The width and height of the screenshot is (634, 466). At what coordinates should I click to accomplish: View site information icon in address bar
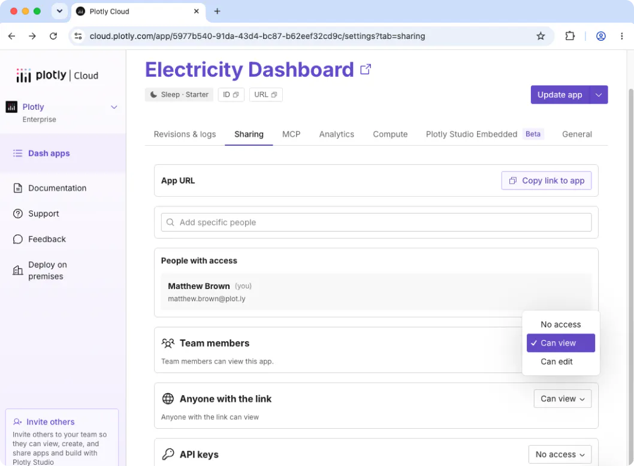[x=78, y=36]
